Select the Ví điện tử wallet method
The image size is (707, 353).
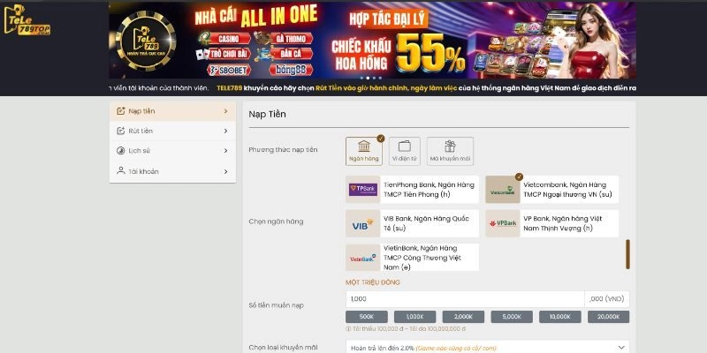pyautogui.click(x=405, y=151)
